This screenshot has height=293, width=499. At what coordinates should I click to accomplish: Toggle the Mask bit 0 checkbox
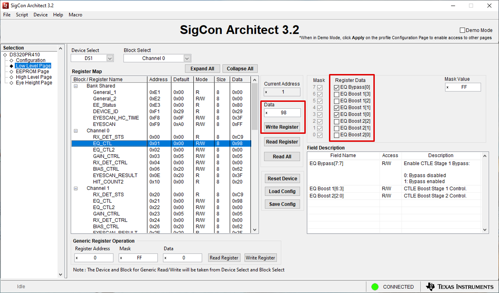(x=320, y=135)
